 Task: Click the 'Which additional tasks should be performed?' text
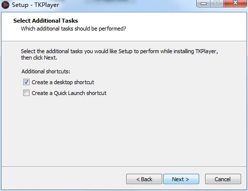coord(73,29)
